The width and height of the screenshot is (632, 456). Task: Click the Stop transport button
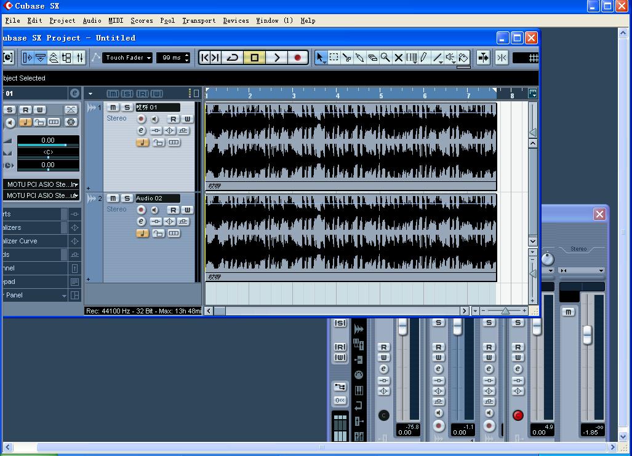tap(254, 58)
